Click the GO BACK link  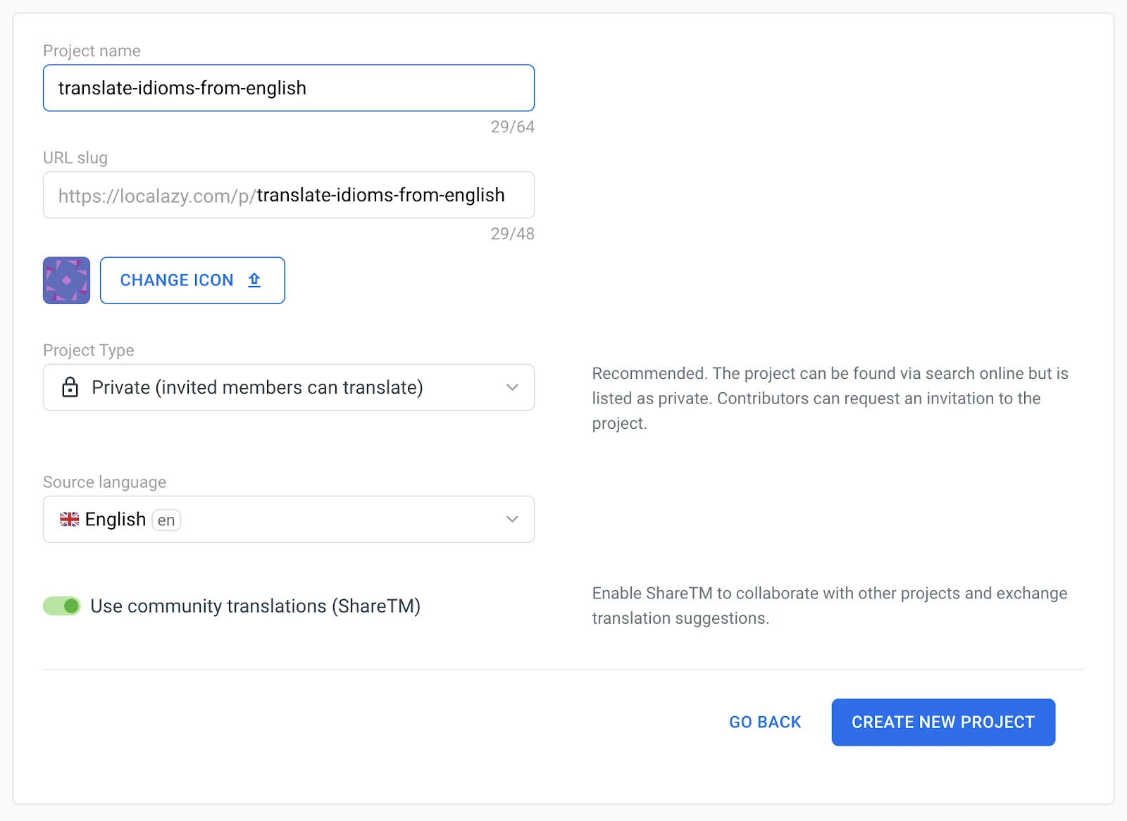coord(765,722)
